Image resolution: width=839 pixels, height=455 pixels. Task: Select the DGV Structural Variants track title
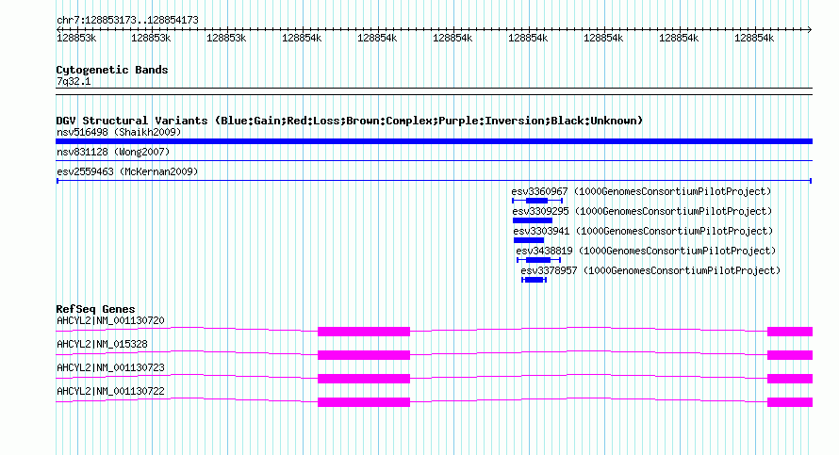coord(350,121)
